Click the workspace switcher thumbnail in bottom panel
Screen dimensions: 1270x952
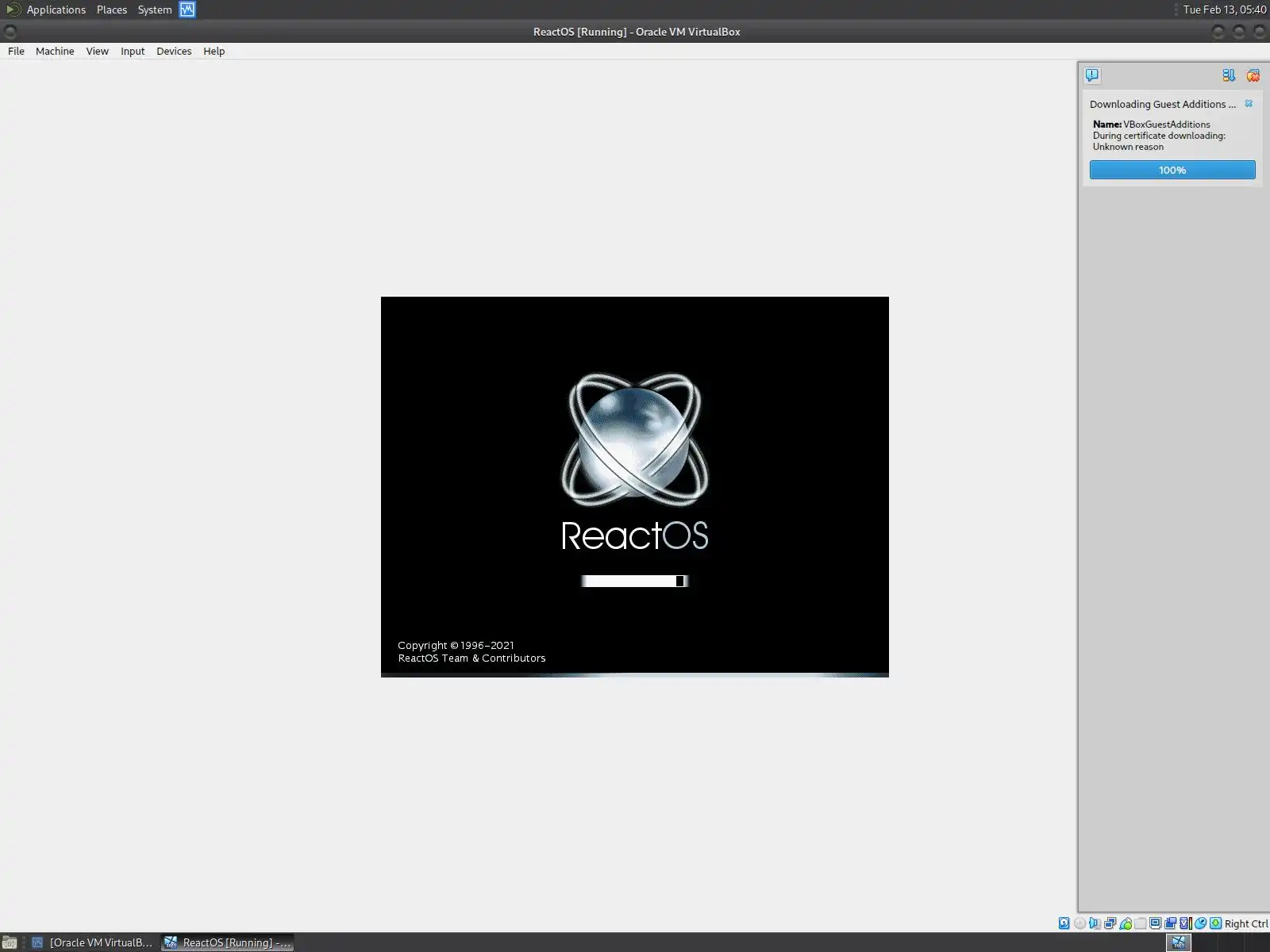[x=1179, y=942]
